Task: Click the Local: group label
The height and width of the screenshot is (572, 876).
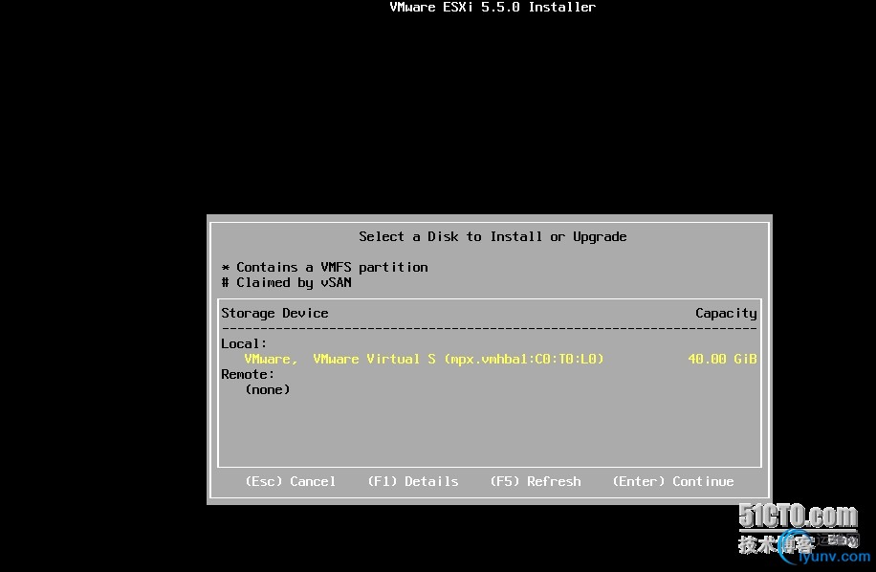Action: point(244,343)
